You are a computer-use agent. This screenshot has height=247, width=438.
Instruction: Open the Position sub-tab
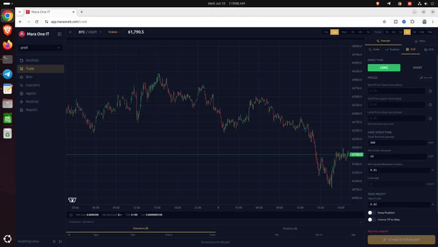[392, 50]
